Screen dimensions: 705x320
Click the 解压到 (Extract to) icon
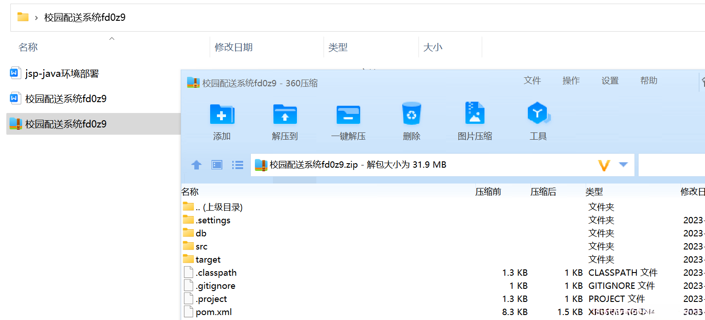[285, 114]
